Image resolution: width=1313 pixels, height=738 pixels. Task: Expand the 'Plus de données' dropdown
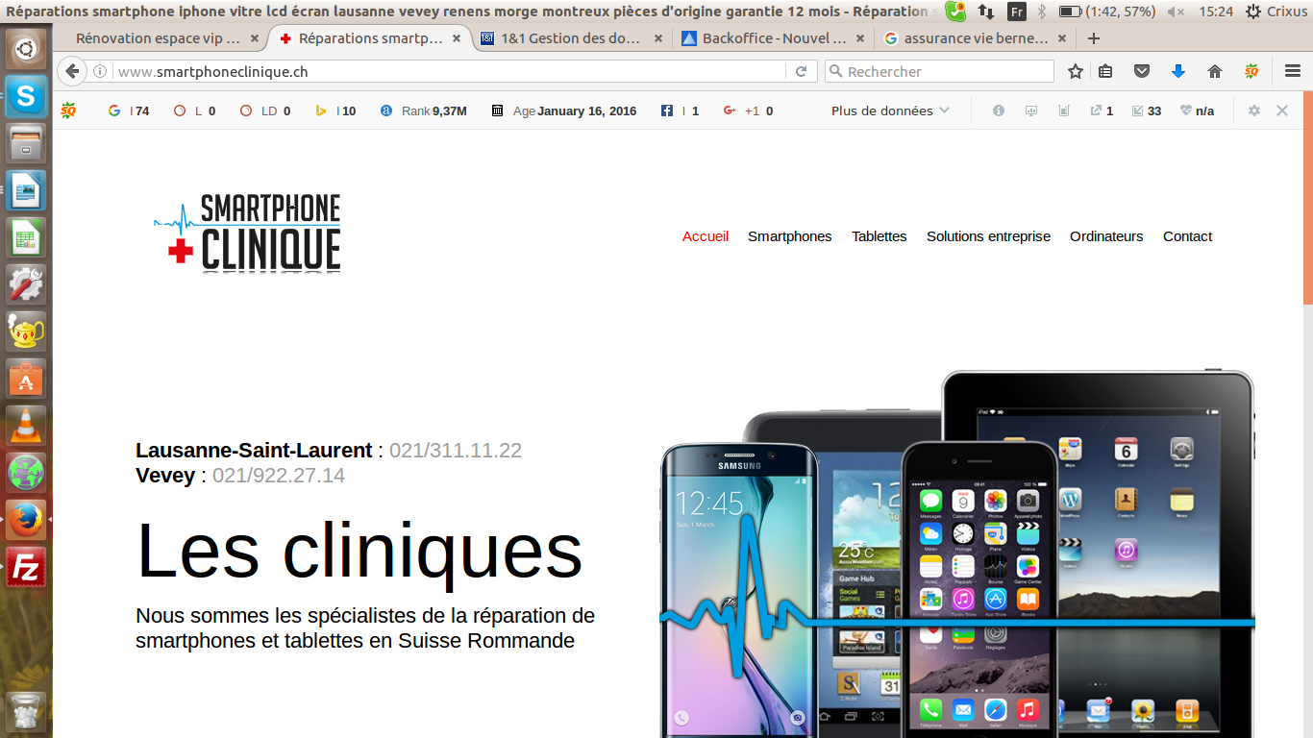coord(890,111)
